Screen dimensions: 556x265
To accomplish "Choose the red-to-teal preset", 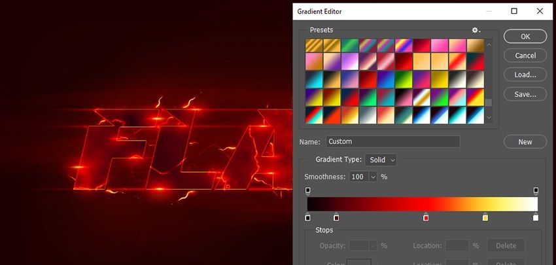I will [386, 97].
